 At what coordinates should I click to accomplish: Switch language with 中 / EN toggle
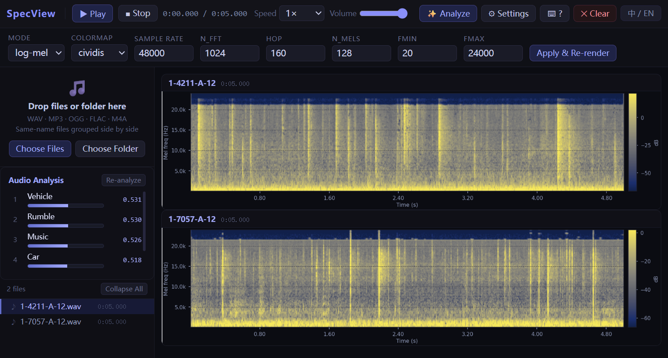pos(641,13)
